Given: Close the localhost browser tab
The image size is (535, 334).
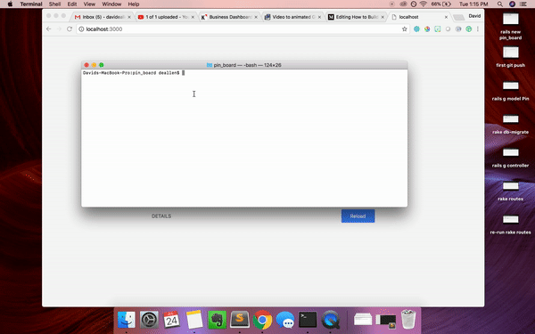Looking at the screenshot, I should point(446,17).
